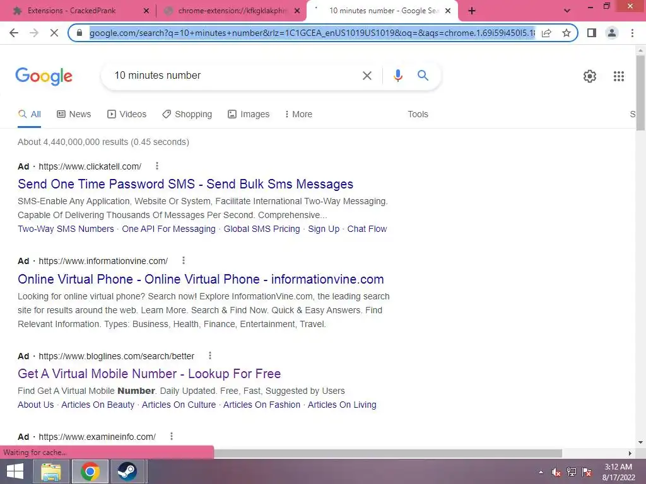Open search Tools options
This screenshot has width=646, height=484.
pyautogui.click(x=418, y=114)
